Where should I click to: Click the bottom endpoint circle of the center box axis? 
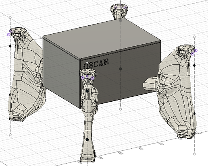click(x=121, y=109)
